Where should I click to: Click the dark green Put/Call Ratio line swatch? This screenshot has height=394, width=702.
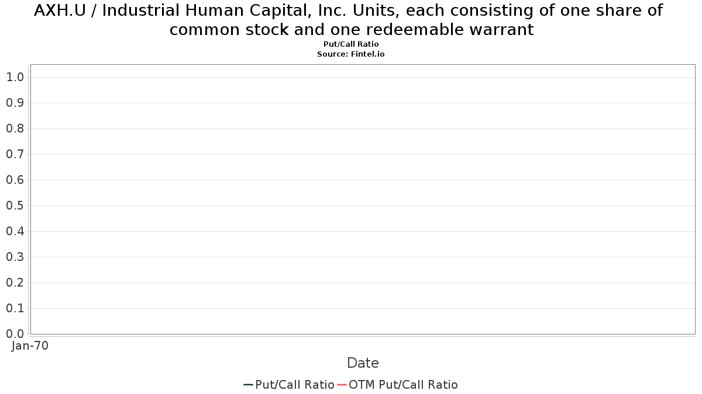pyautogui.click(x=248, y=385)
